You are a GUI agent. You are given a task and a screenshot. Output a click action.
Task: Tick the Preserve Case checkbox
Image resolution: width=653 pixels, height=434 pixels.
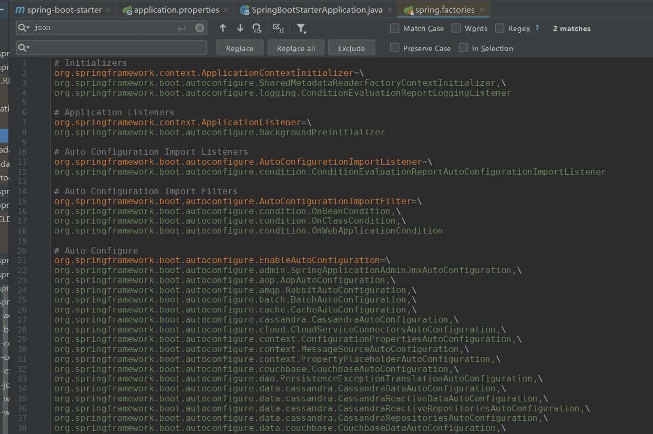coord(394,48)
